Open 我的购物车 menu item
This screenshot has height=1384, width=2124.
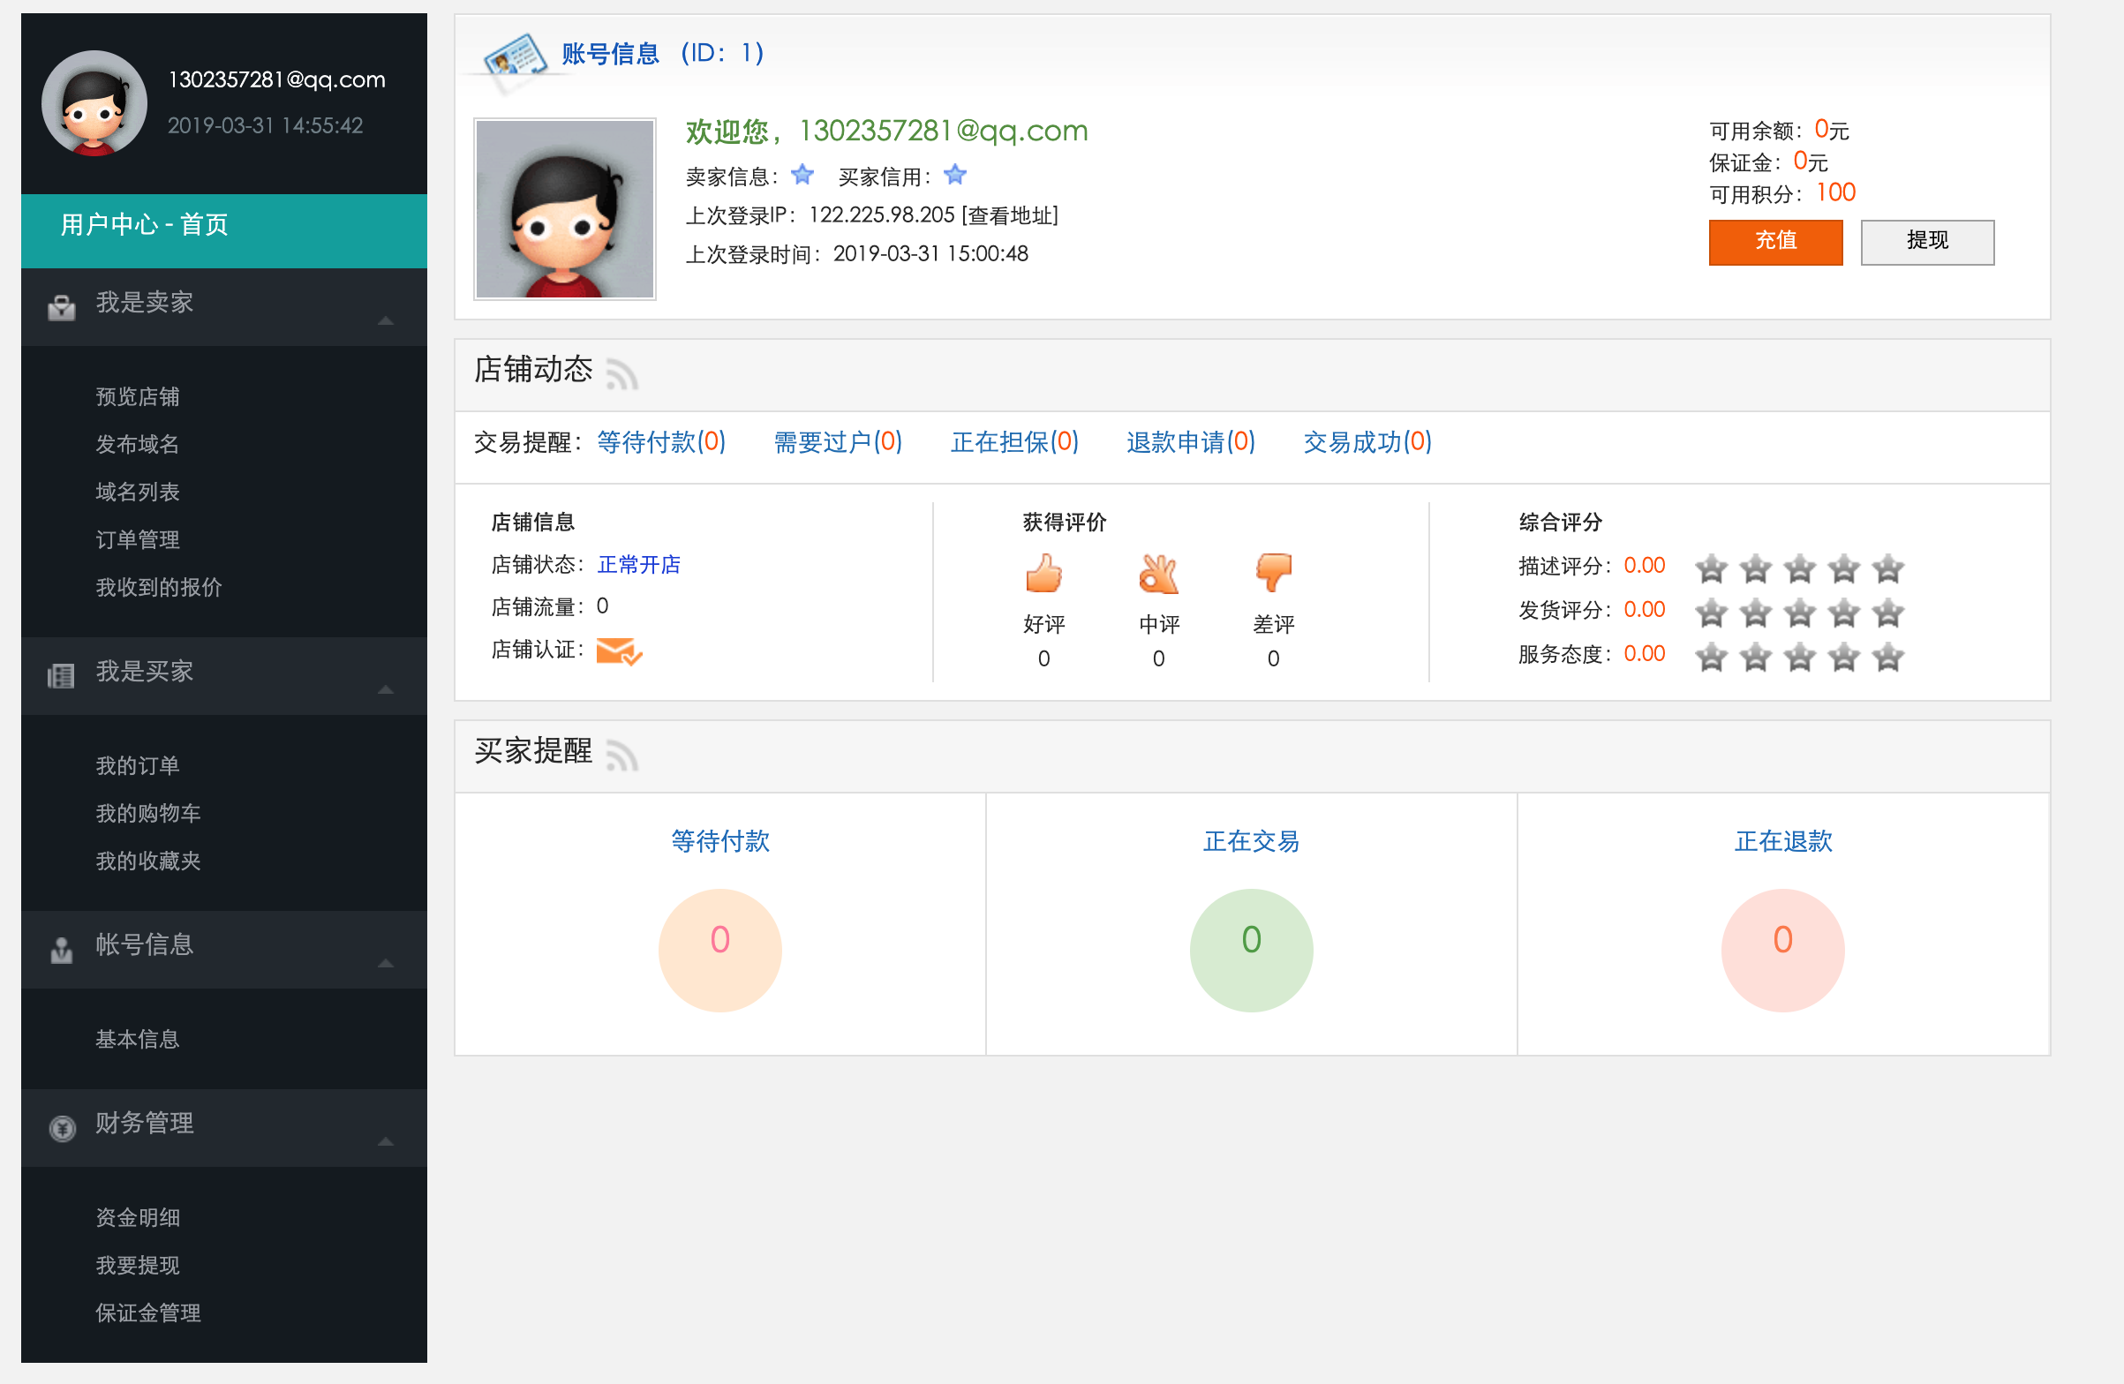coord(148,813)
